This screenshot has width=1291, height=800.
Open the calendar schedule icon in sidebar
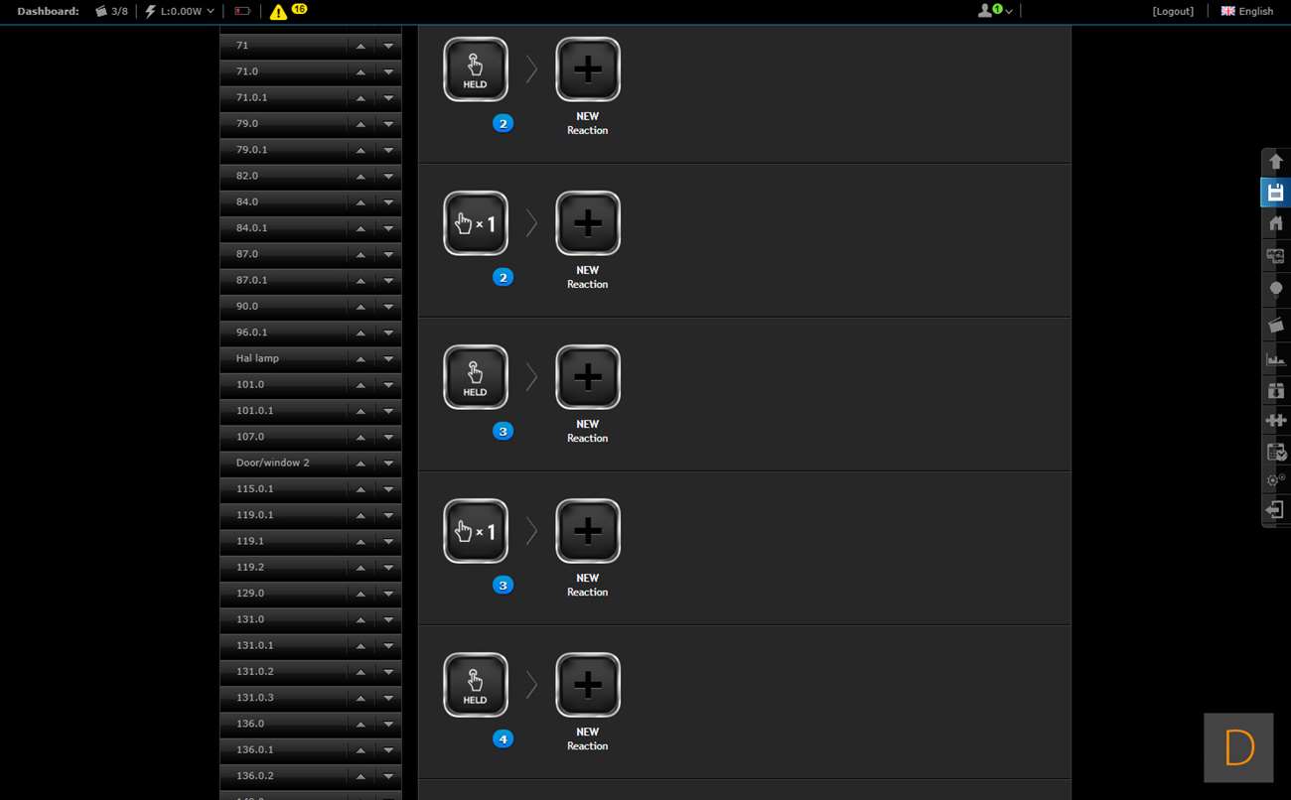[x=1276, y=452]
